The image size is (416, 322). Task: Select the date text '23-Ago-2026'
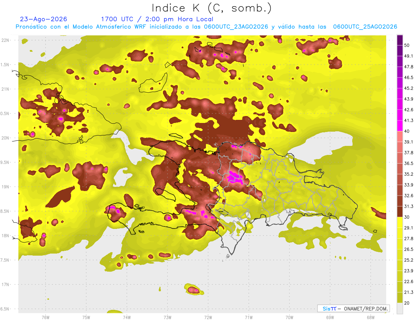(44, 19)
